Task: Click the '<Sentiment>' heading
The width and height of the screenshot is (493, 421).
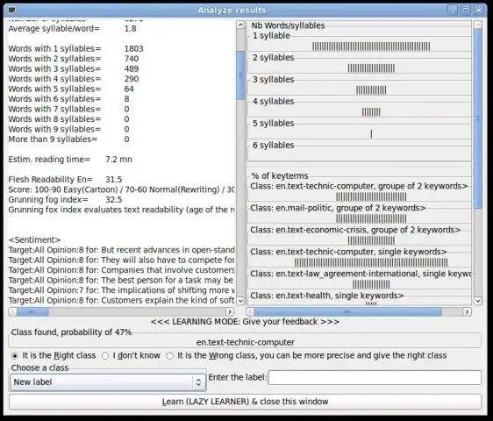Action: click(x=34, y=240)
